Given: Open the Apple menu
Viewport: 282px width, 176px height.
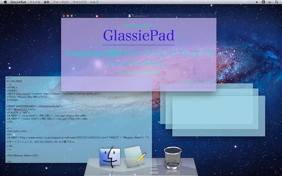Looking at the screenshot, I should coord(5,2).
